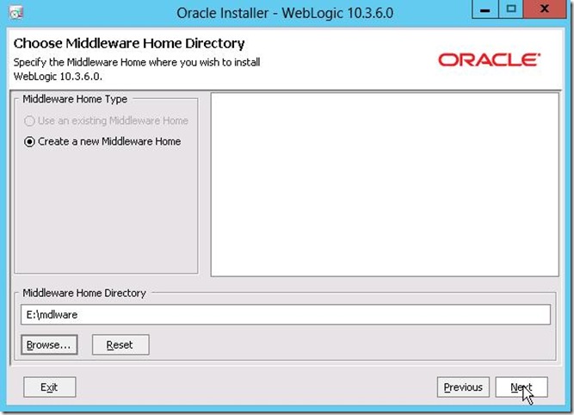The image size is (574, 415).
Task: Click the Oracle Installer - WebLogic 10.3.6.0 title
Action: (285, 13)
